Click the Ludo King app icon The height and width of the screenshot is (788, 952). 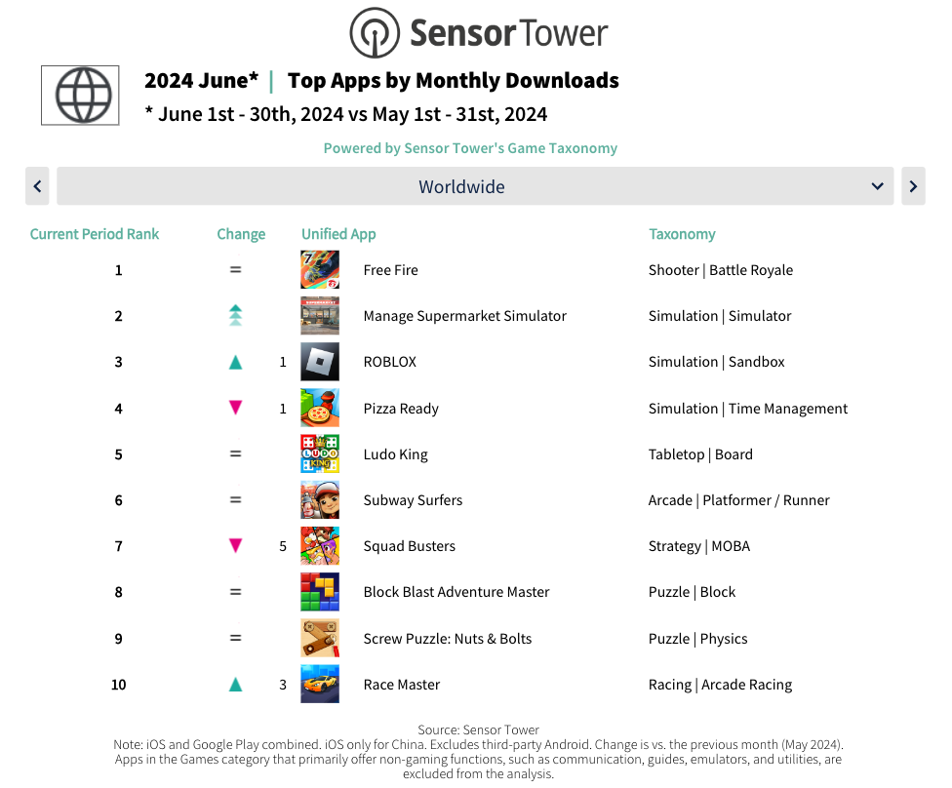pyautogui.click(x=320, y=454)
